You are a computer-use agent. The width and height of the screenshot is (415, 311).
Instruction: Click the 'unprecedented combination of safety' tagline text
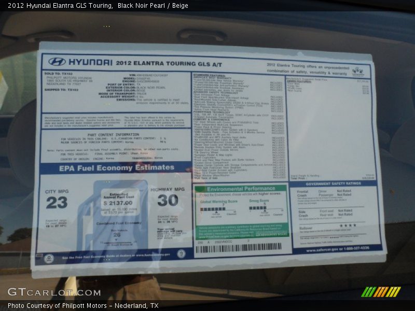pos(308,69)
